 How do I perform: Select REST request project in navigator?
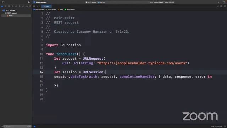(10, 10)
